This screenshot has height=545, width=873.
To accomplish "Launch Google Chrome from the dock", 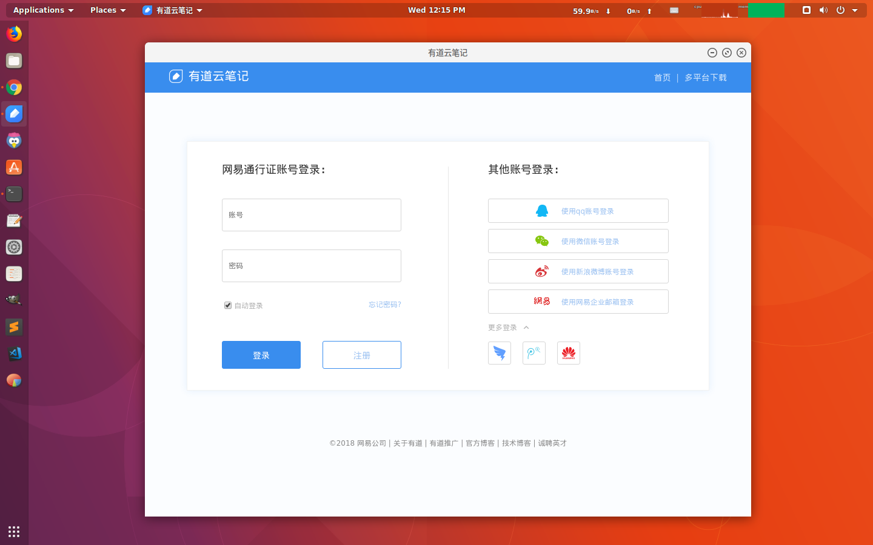I will point(14,87).
